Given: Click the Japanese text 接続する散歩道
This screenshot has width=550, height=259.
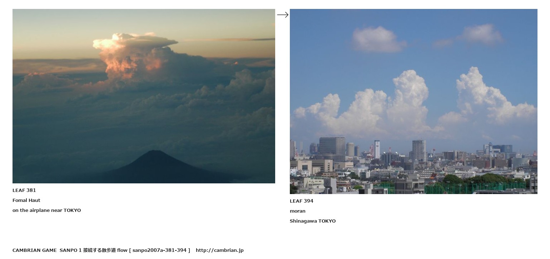Looking at the screenshot, I should [x=100, y=250].
